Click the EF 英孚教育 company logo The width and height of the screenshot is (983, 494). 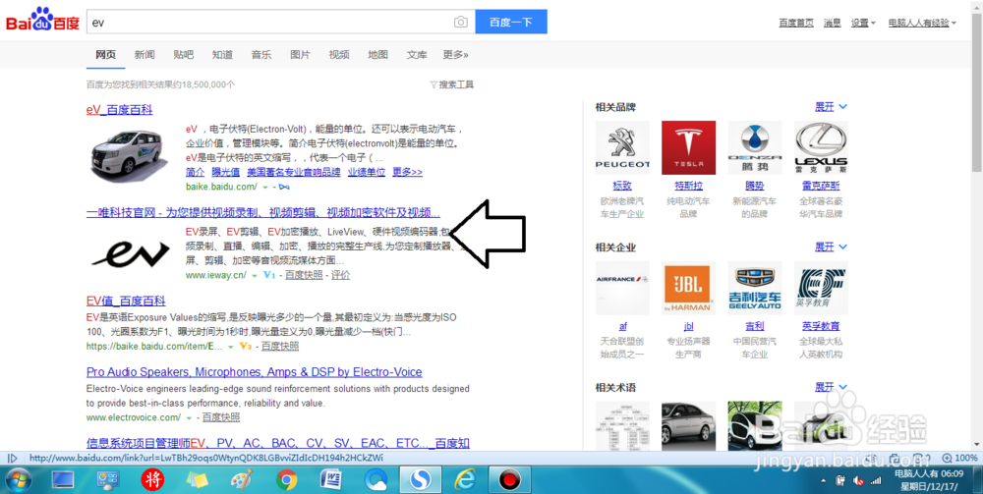click(821, 288)
